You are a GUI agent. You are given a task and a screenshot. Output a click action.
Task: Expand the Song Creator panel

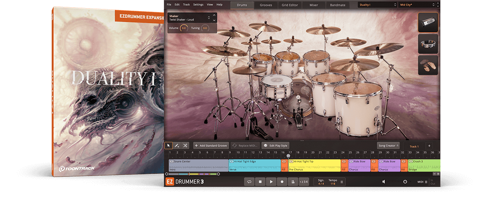[x=388, y=146]
